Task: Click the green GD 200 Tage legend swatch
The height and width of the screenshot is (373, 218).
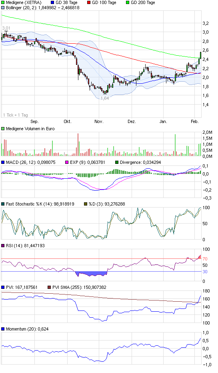Action: click(x=128, y=3)
